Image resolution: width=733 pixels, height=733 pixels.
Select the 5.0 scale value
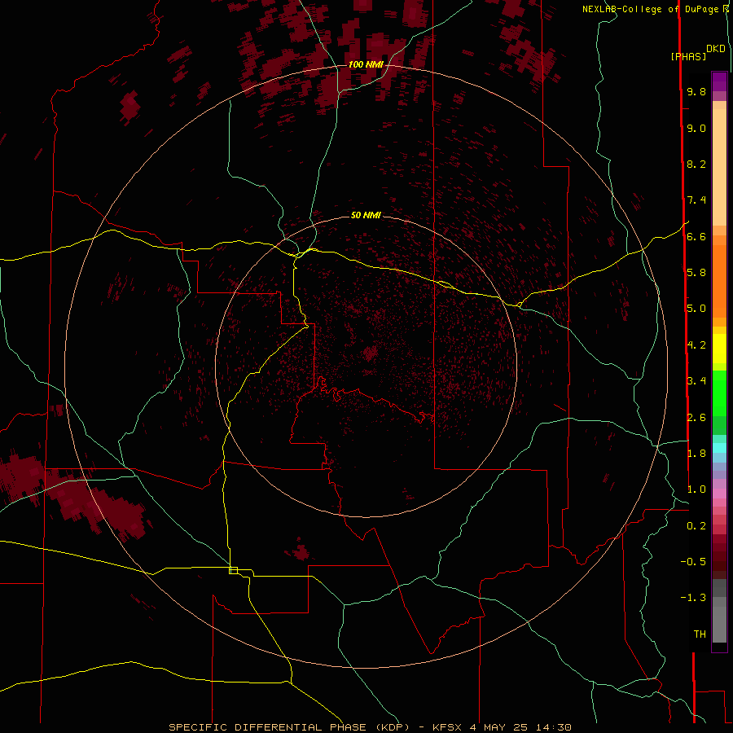click(696, 309)
